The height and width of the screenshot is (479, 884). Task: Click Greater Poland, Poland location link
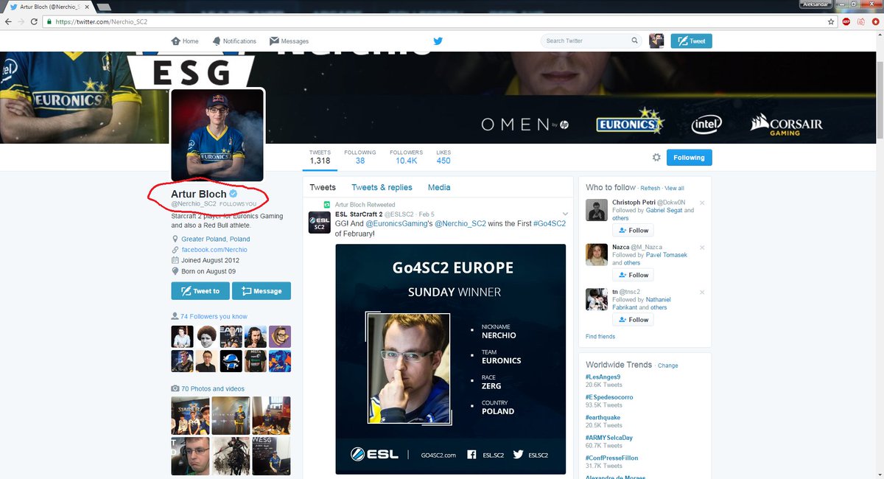click(216, 239)
